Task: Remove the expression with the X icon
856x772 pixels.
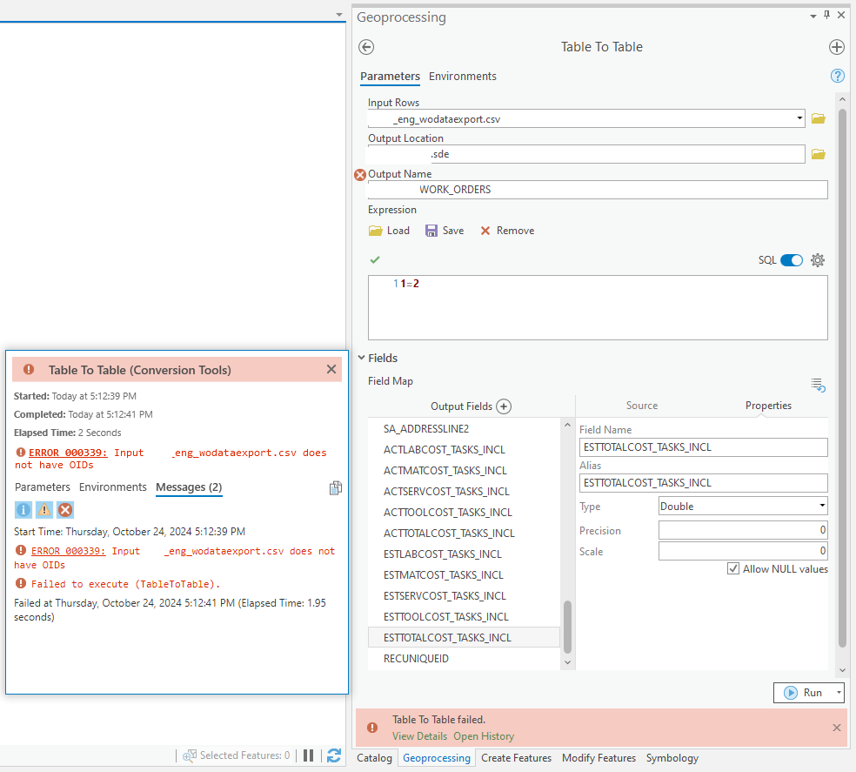Action: click(506, 230)
